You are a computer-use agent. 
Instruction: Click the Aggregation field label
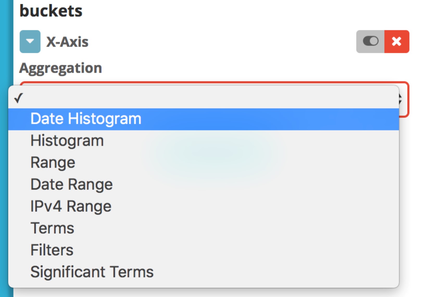(61, 69)
